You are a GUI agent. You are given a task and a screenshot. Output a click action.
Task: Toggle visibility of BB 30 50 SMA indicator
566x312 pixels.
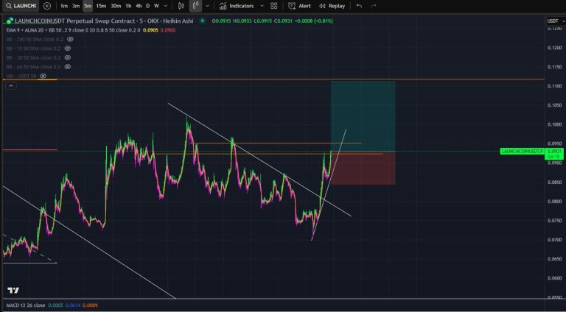68,57
